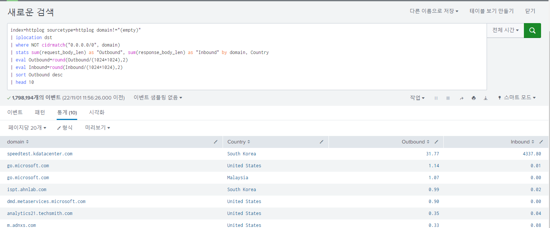Open the 전체 시간 time range picker
This screenshot has height=228, width=550.
pyautogui.click(x=505, y=31)
